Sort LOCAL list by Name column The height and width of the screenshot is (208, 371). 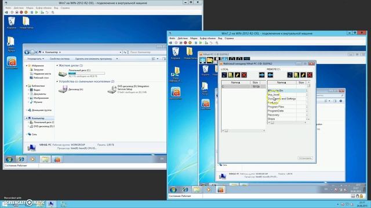pos(236,83)
